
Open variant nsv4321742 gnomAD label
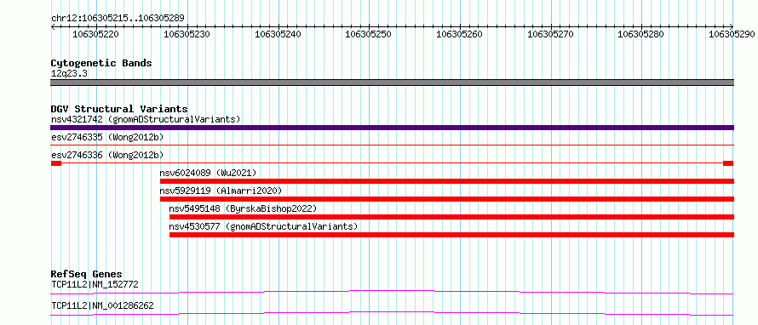pyautogui.click(x=146, y=119)
